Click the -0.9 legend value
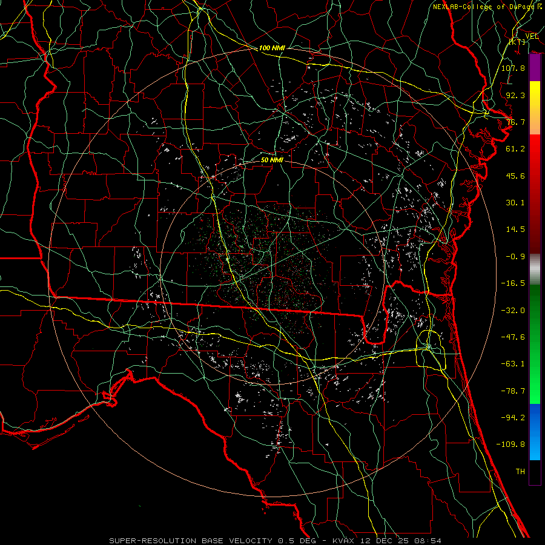The height and width of the screenshot is (545, 545). (x=515, y=257)
